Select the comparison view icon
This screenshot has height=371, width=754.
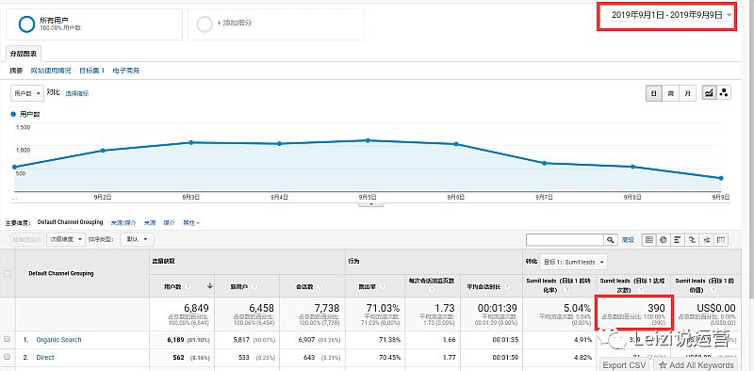pos(693,239)
